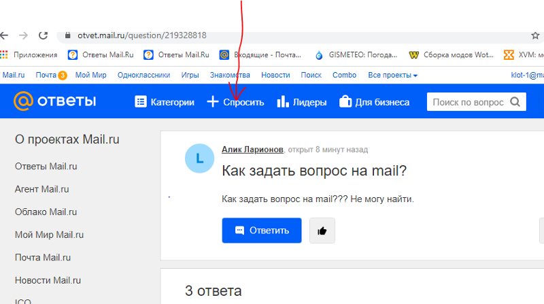Screen dimensions: 544x304
Task: Select Почта Mail.ru in the sidebar
Action: point(43,258)
